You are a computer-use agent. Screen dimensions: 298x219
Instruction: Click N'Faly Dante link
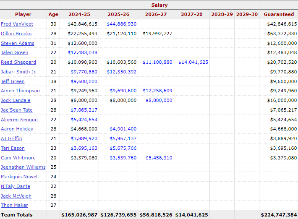point(16,186)
